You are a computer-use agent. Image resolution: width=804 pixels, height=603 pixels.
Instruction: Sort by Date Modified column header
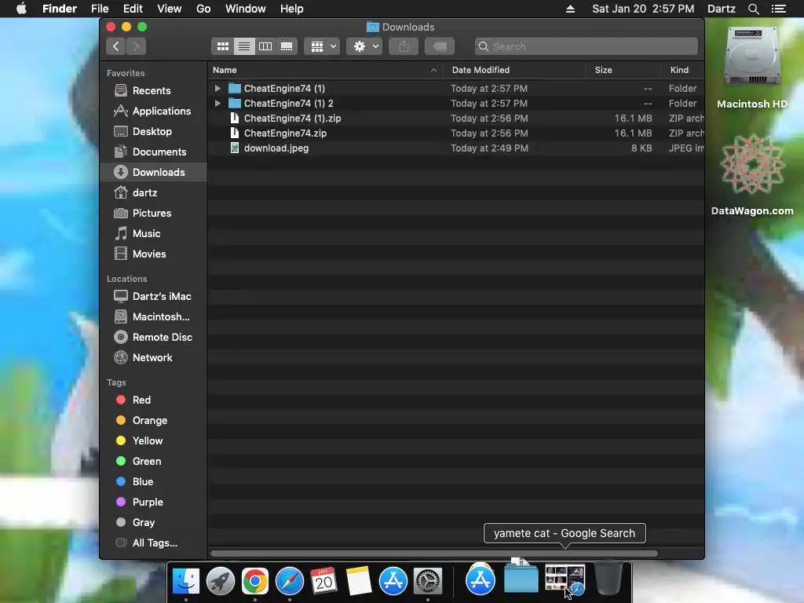(x=515, y=70)
